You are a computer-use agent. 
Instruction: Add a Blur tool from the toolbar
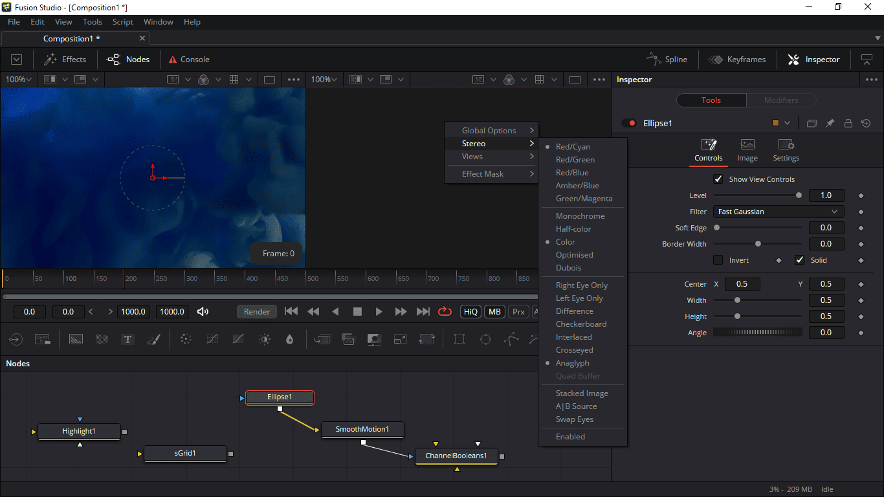point(289,339)
